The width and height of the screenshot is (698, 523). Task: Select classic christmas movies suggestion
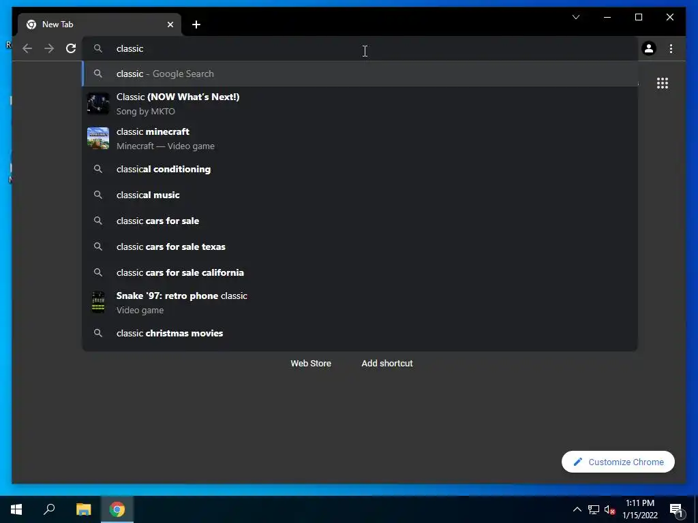tap(360, 333)
